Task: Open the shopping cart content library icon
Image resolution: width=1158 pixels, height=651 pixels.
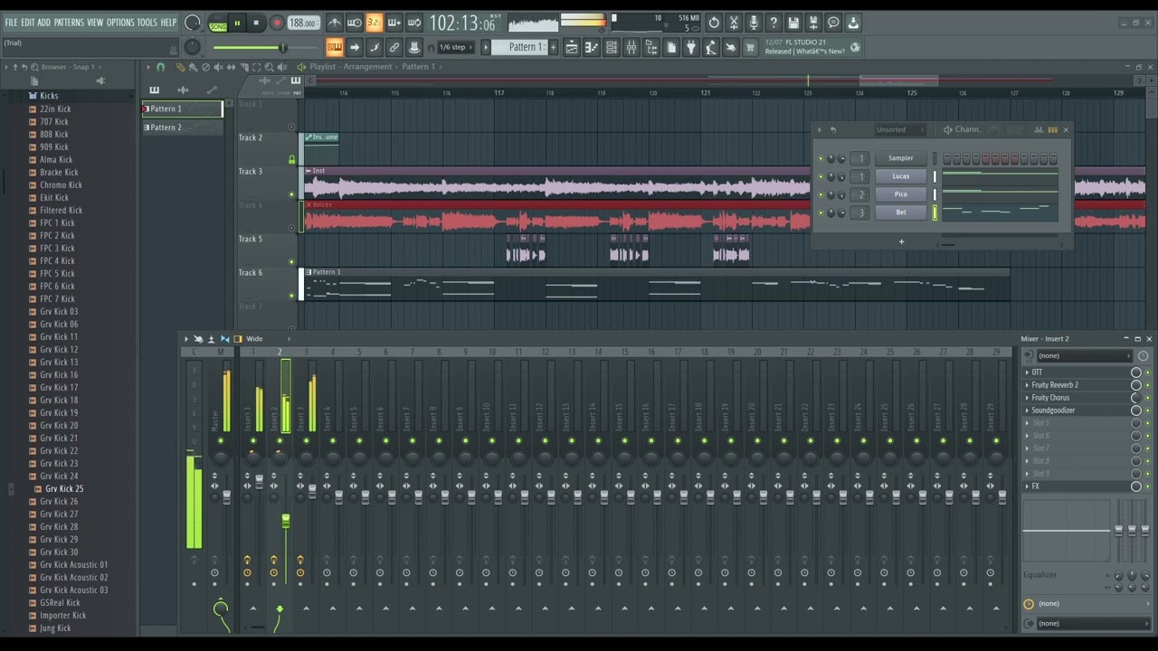Action: 749,47
